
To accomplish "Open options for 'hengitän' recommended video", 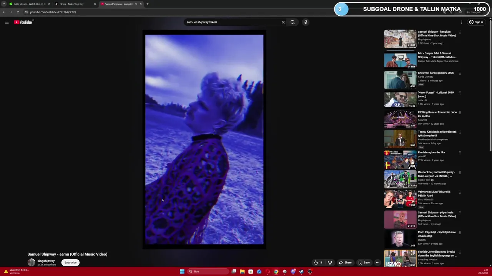I will coord(460,32).
